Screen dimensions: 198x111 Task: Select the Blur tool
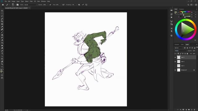coord(2,45)
